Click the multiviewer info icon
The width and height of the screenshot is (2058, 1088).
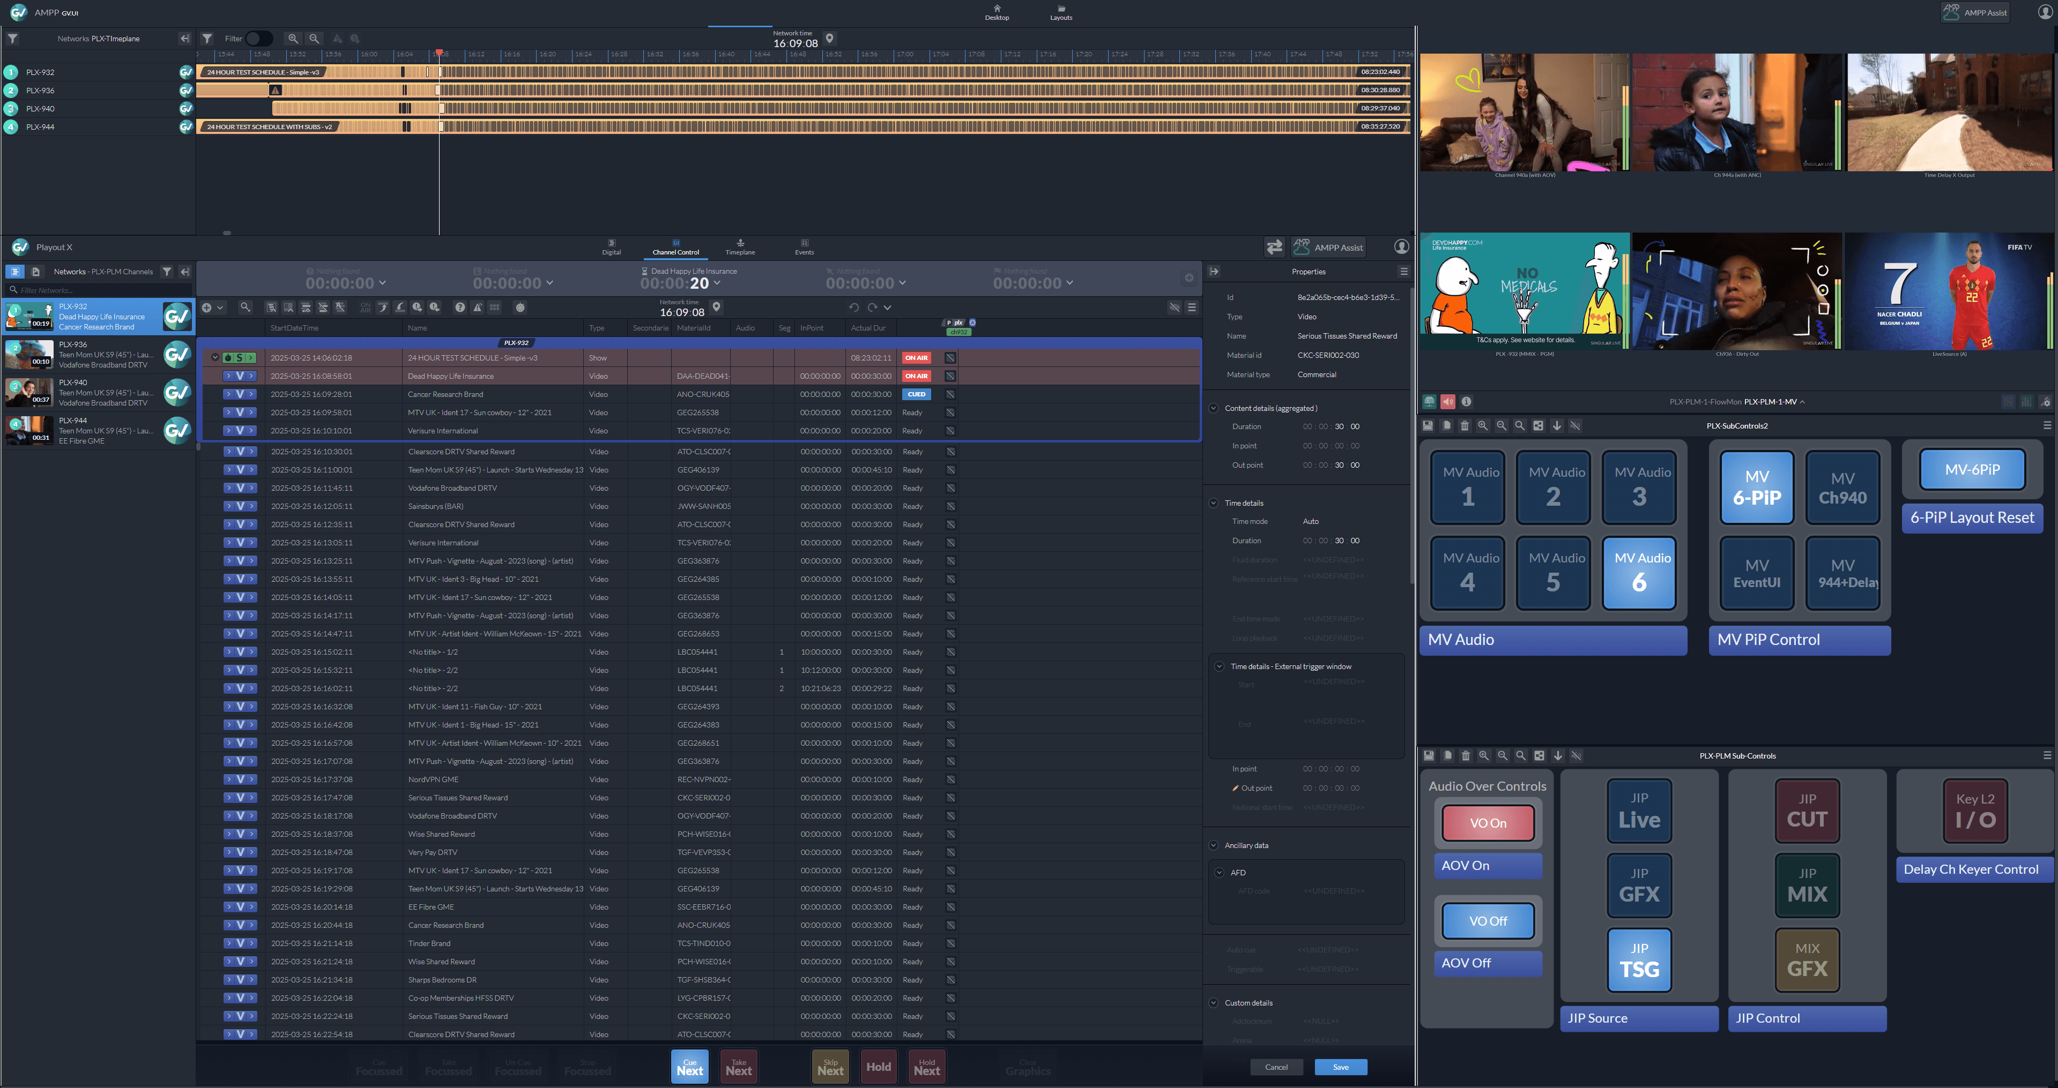click(x=1466, y=402)
